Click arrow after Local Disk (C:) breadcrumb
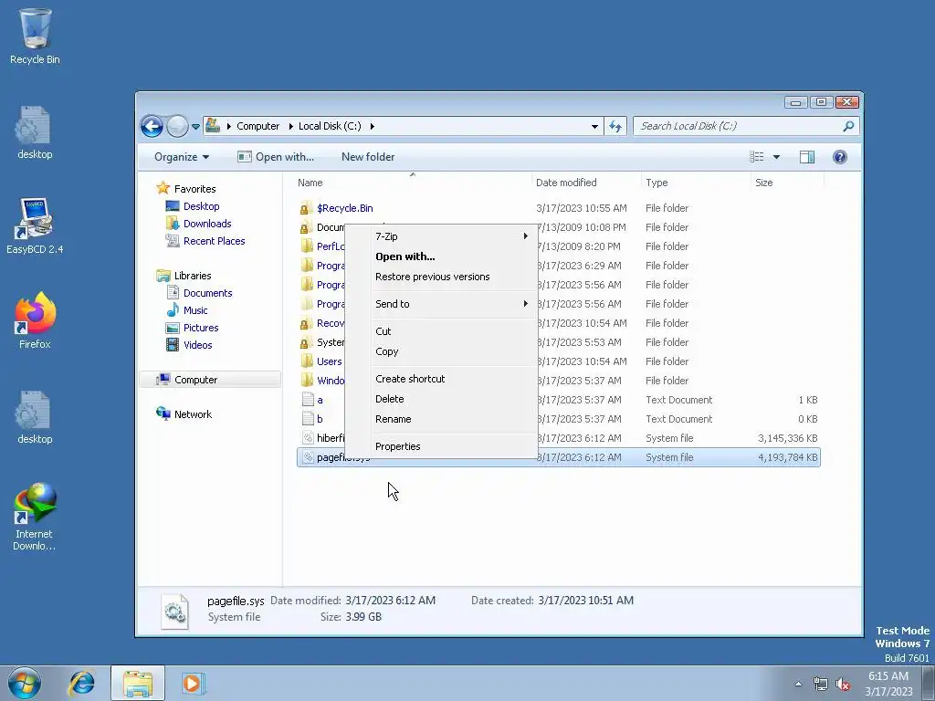Image resolution: width=935 pixels, height=701 pixels. (373, 126)
